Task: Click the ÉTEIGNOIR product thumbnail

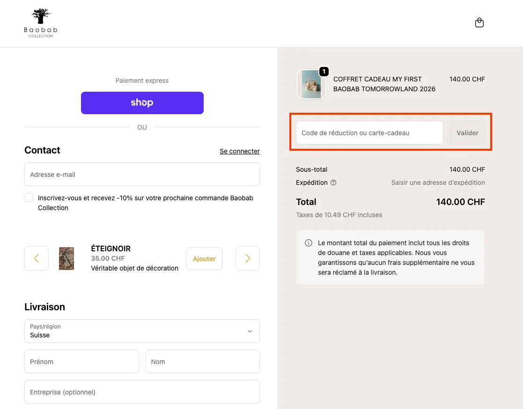Action: 66,258
